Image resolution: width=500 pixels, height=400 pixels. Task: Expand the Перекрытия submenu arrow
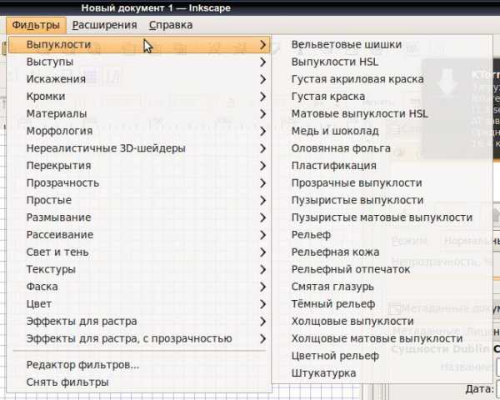pos(262,166)
